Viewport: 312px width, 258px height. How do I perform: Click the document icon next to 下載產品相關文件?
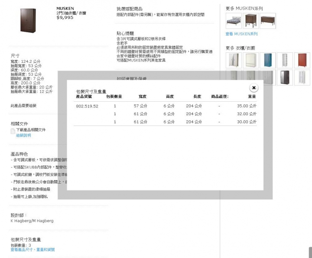pyautogui.click(x=13, y=131)
